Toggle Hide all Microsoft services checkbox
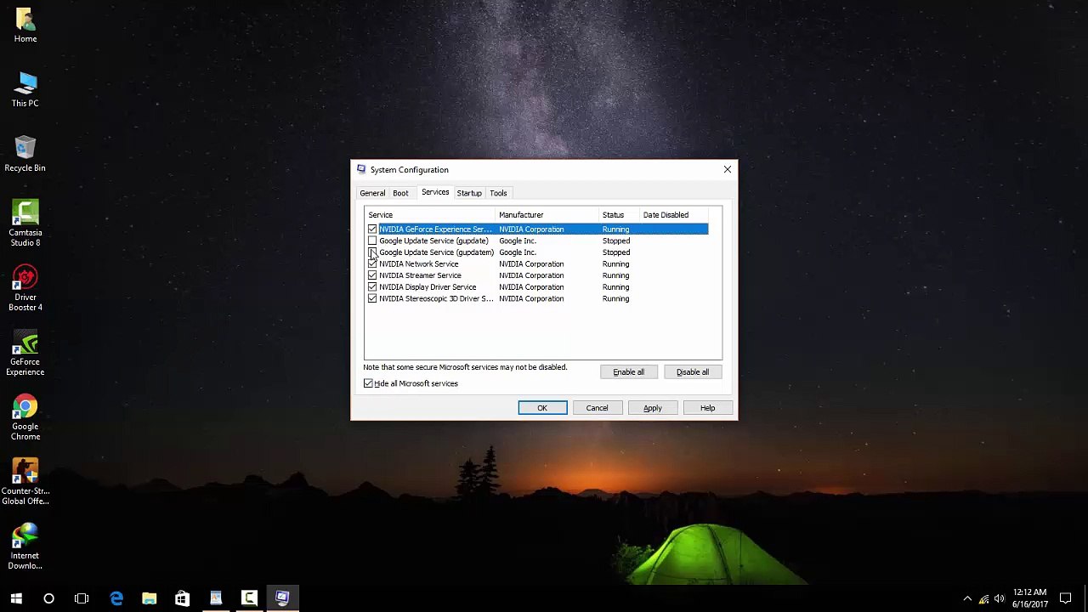Screen dimensions: 1088x612 (368, 383)
